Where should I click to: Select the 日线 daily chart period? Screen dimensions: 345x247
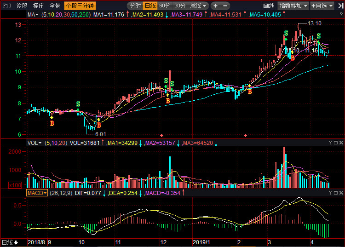coord(150,6)
